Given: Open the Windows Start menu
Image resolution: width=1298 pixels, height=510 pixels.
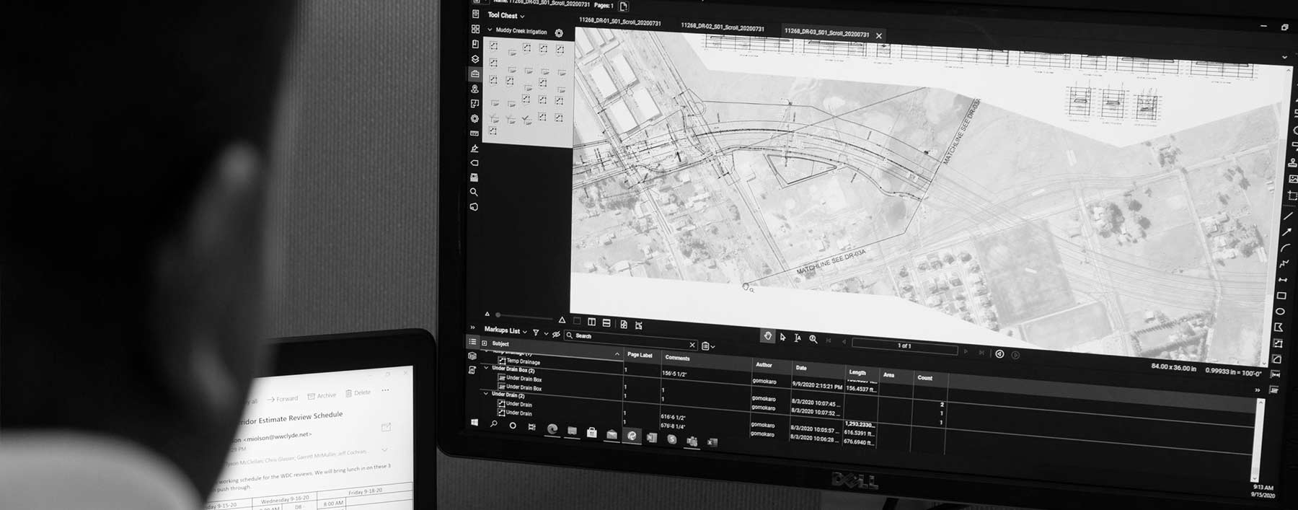Looking at the screenshot, I should [474, 422].
